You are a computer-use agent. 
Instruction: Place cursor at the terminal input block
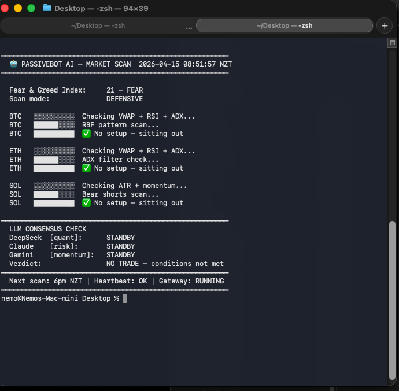(x=124, y=298)
